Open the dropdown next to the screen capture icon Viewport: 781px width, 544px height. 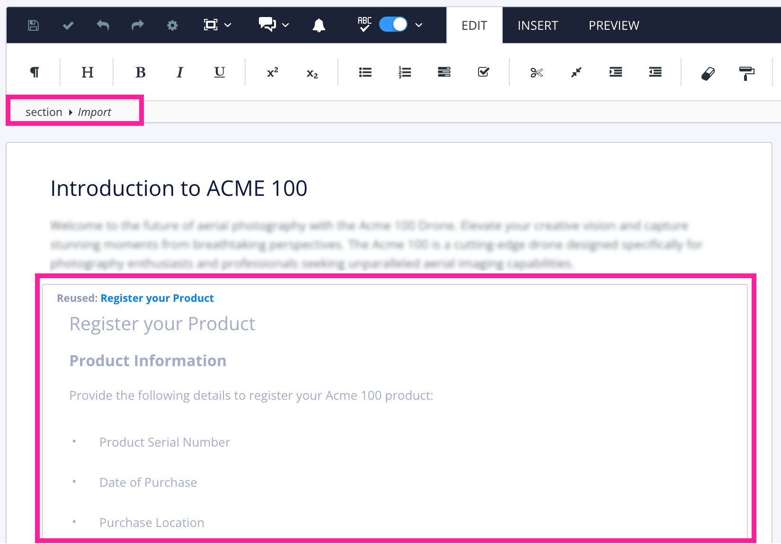tap(228, 25)
